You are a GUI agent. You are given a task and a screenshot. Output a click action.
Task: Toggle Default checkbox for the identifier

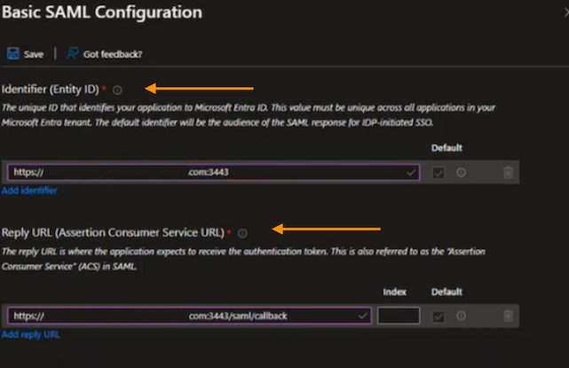point(439,173)
